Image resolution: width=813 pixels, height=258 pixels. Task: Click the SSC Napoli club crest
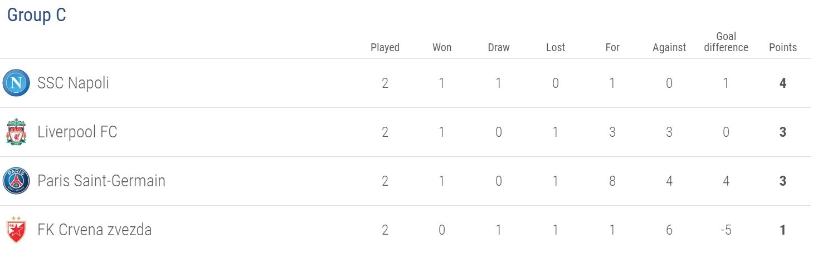[x=16, y=83]
